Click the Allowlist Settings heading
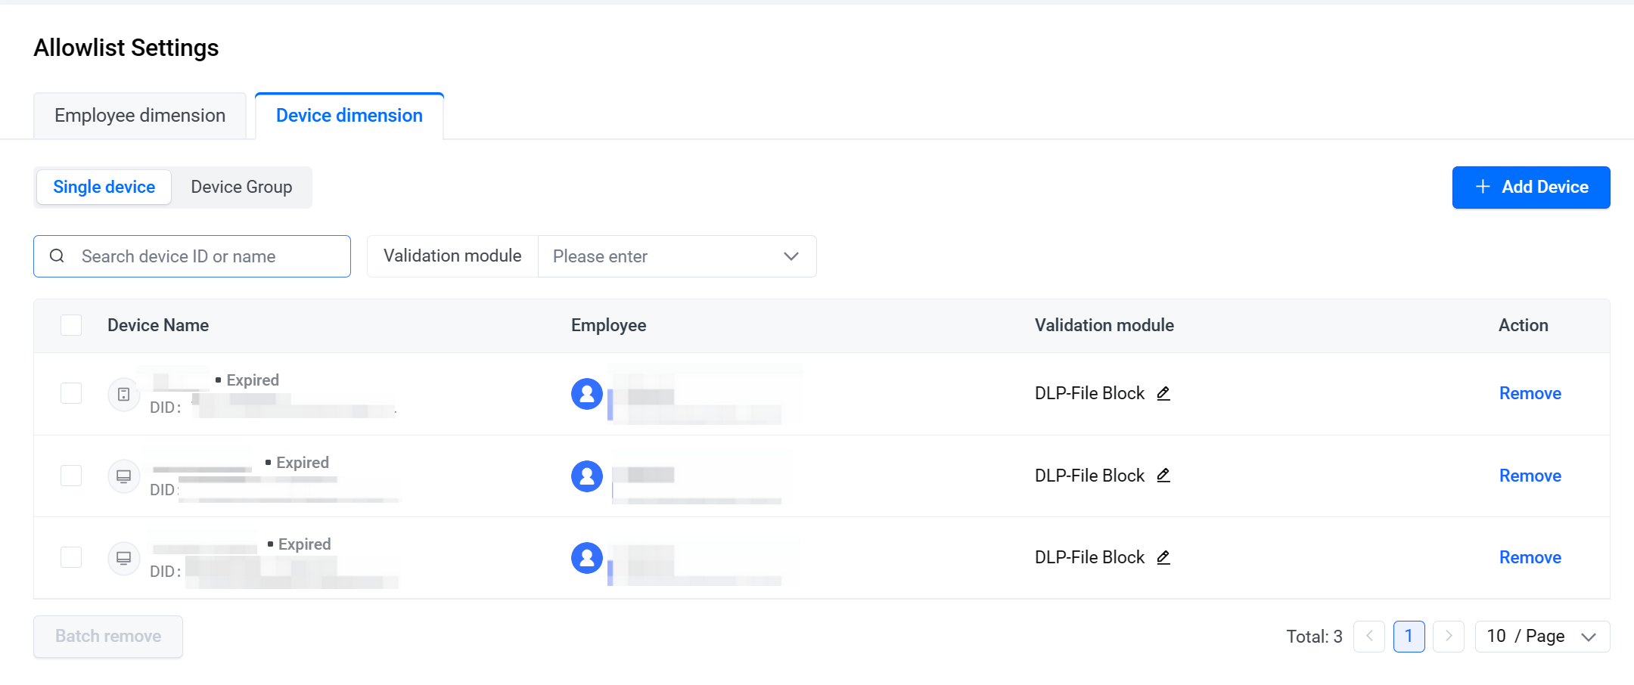 (126, 48)
